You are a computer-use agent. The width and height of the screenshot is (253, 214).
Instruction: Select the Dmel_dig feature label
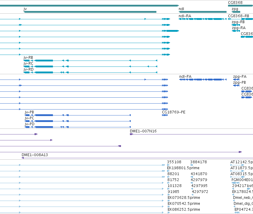coord(243,204)
